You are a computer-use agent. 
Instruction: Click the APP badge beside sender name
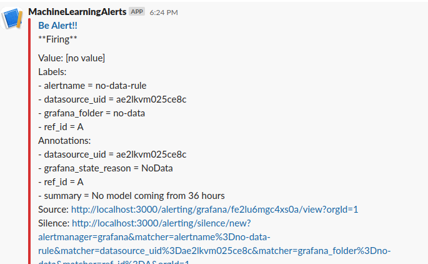137,11
